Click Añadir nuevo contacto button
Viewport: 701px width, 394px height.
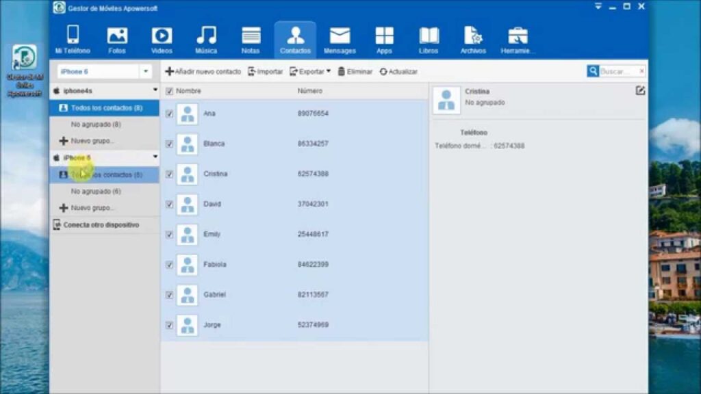click(203, 71)
